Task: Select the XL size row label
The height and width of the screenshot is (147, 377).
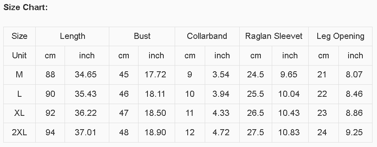Action: (x=19, y=113)
